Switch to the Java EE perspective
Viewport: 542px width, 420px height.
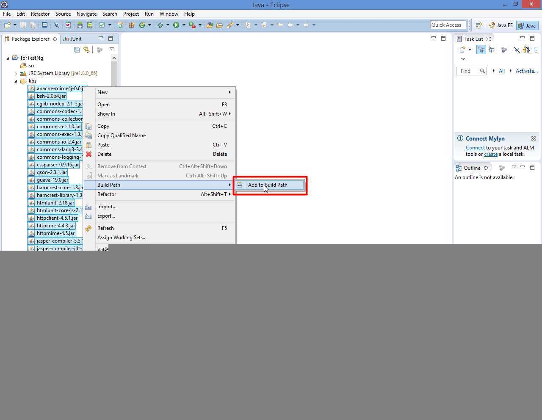coord(501,25)
